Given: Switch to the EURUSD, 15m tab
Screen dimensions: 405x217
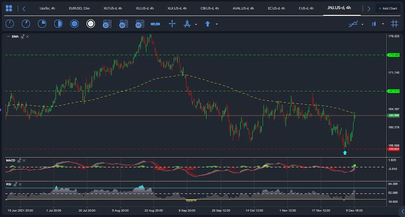Looking at the screenshot, I should click(x=79, y=8).
